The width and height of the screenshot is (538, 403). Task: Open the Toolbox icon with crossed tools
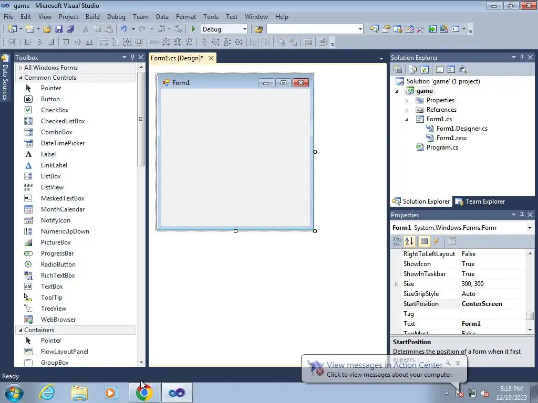click(421, 29)
